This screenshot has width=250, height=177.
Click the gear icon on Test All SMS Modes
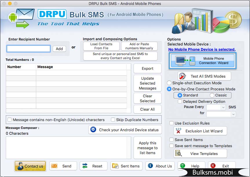point(182,76)
